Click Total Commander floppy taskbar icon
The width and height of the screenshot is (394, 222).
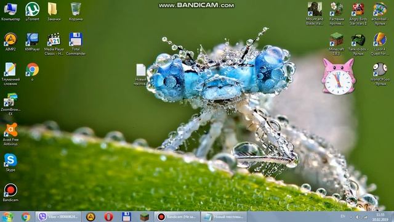pyautogui.click(x=126, y=216)
